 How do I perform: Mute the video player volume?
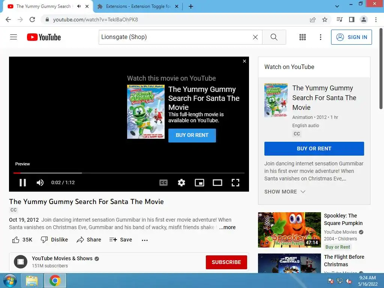(x=40, y=183)
